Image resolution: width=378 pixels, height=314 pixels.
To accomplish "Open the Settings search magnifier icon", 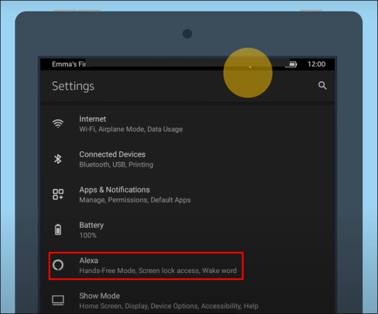I will [322, 85].
